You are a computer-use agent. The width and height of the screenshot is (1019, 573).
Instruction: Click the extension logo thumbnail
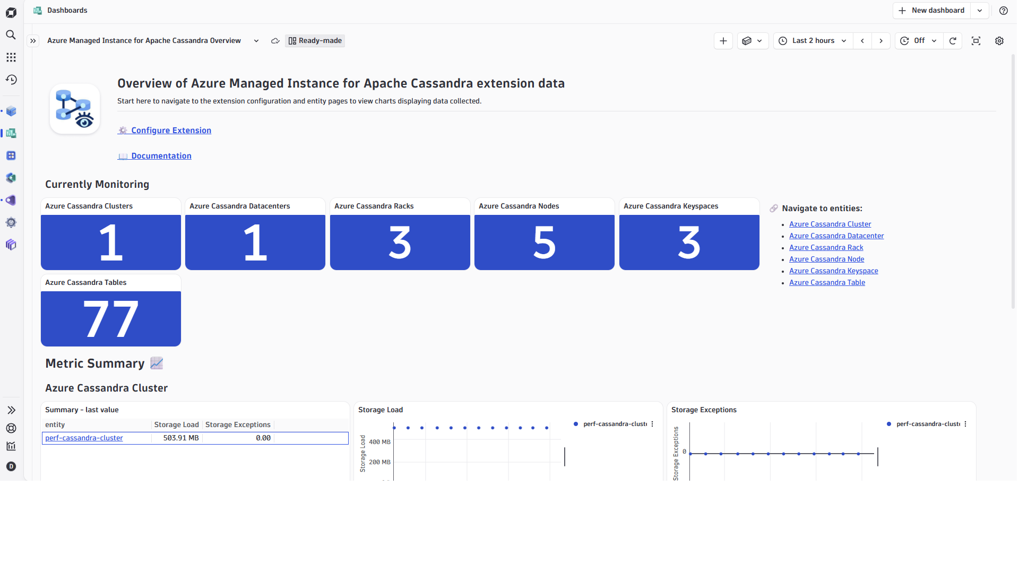75,109
